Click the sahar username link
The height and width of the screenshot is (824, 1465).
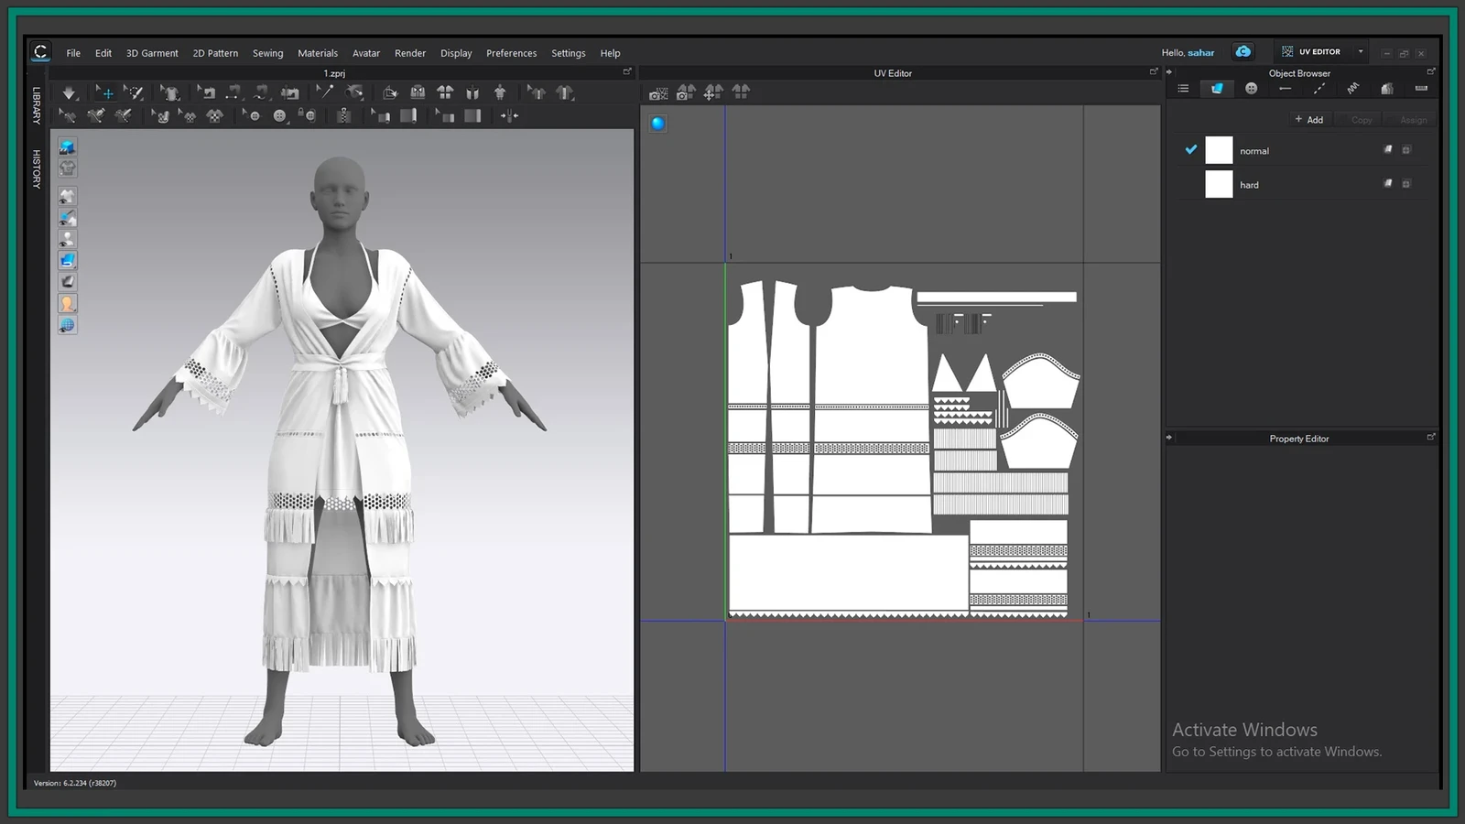click(x=1201, y=53)
